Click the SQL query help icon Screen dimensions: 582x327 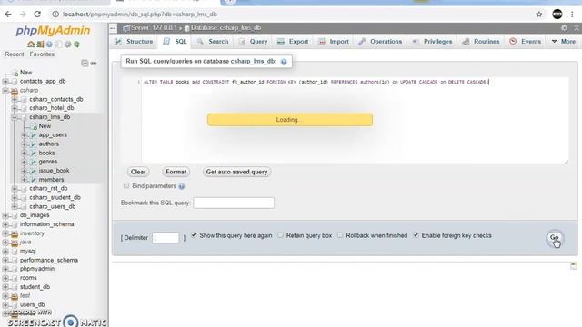284,62
